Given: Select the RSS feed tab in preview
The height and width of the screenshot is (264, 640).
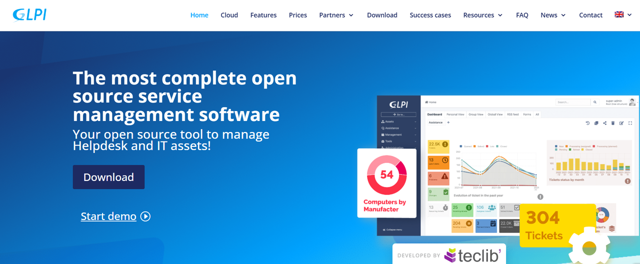Looking at the screenshot, I should [x=513, y=114].
